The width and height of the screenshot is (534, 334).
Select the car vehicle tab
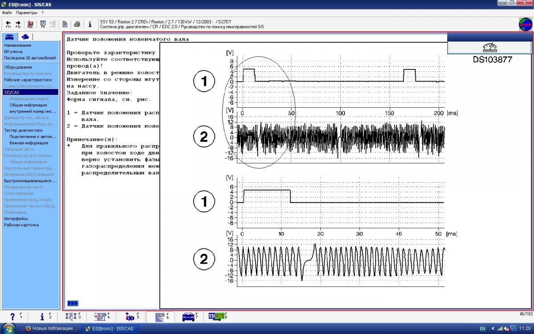(9, 37)
